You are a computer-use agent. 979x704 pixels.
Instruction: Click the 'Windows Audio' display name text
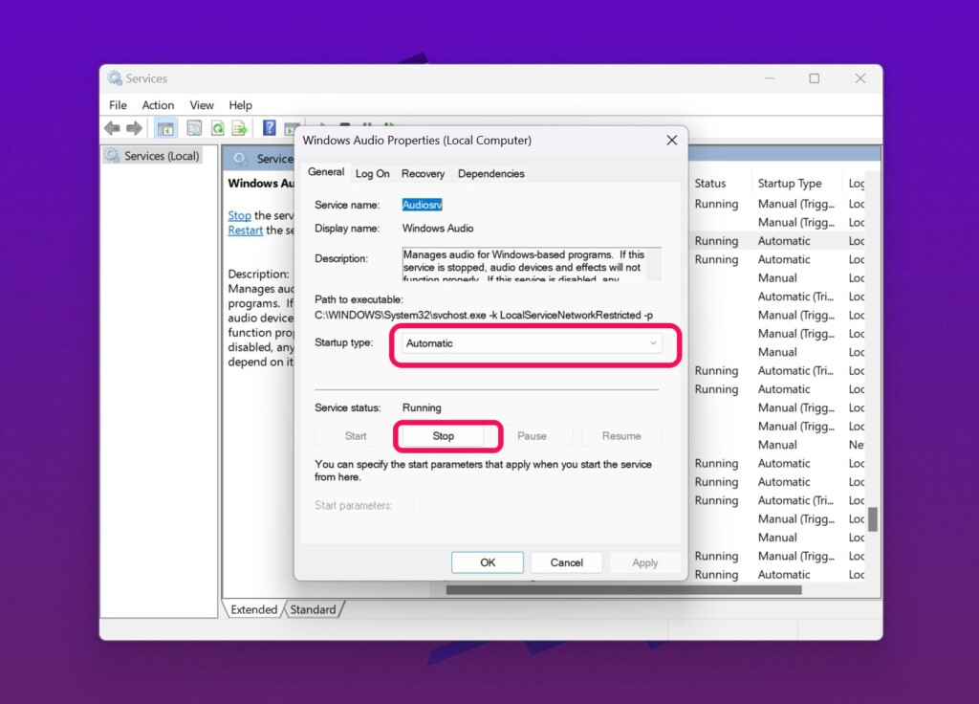438,229
